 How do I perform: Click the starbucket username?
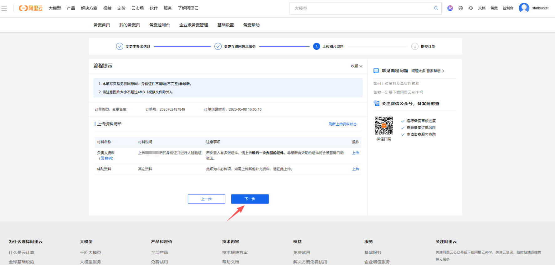(x=540, y=8)
